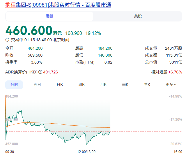
Task: Click the refresh circle icon beside 交易中
Action: click(7, 40)
